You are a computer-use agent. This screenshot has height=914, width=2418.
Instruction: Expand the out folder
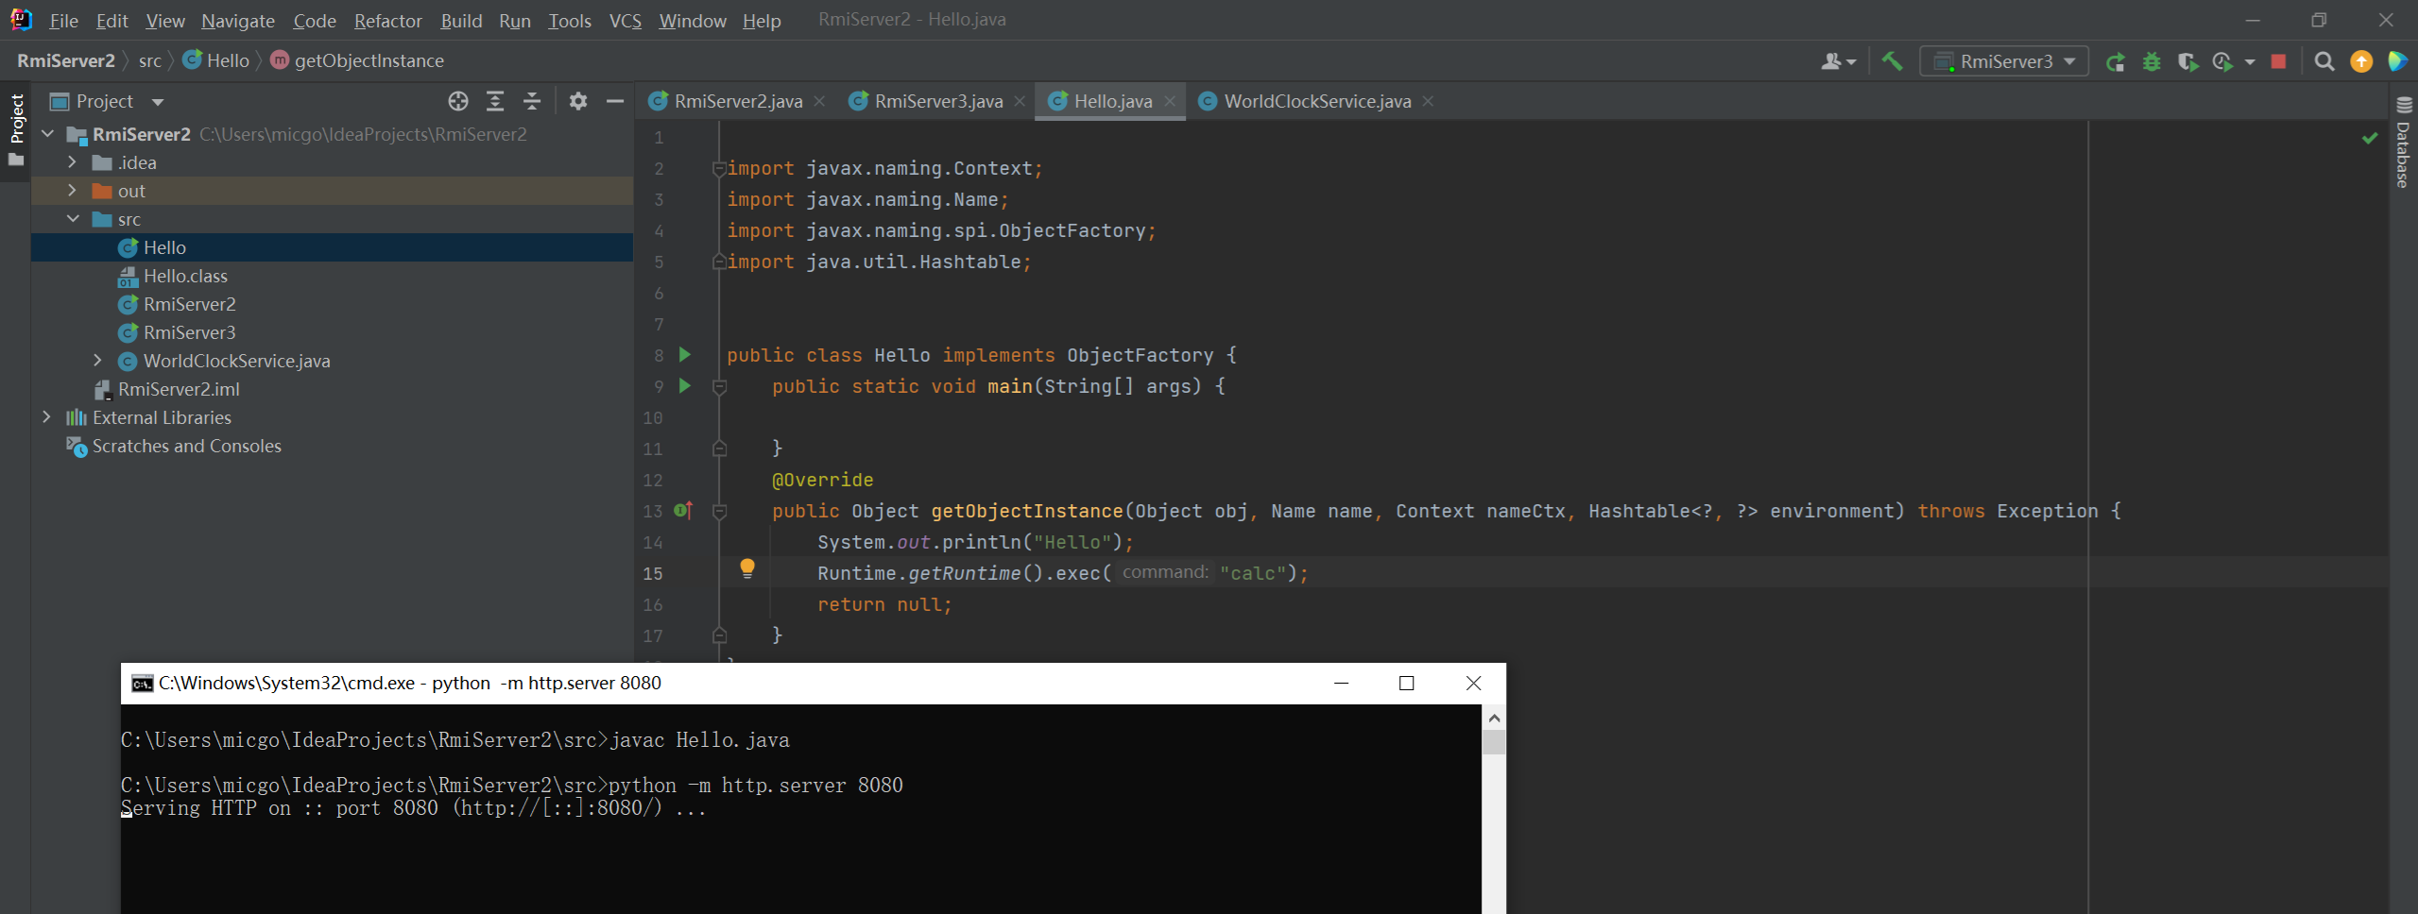point(72,191)
